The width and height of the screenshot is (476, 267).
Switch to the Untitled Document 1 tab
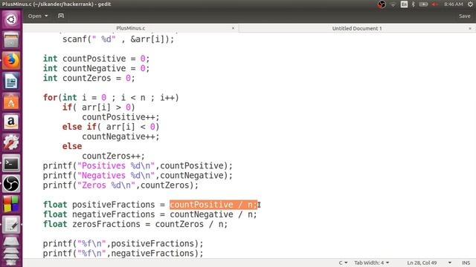click(357, 28)
